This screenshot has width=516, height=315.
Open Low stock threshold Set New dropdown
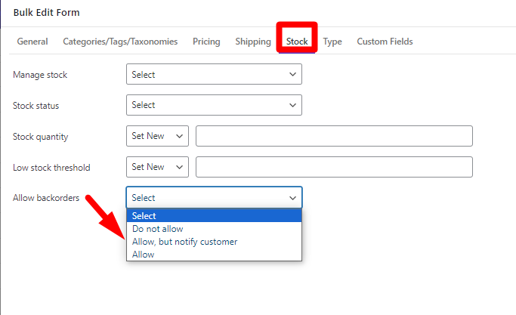157,167
